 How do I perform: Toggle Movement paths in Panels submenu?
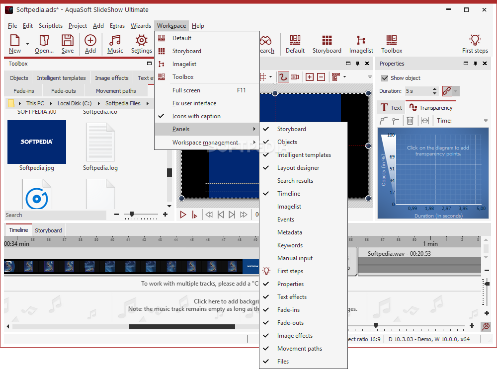(x=303, y=349)
